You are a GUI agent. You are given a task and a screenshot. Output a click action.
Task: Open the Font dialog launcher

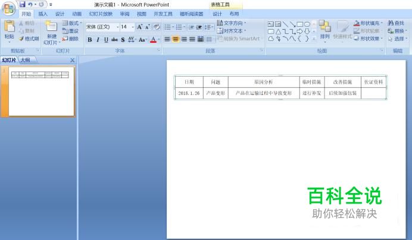[159, 50]
